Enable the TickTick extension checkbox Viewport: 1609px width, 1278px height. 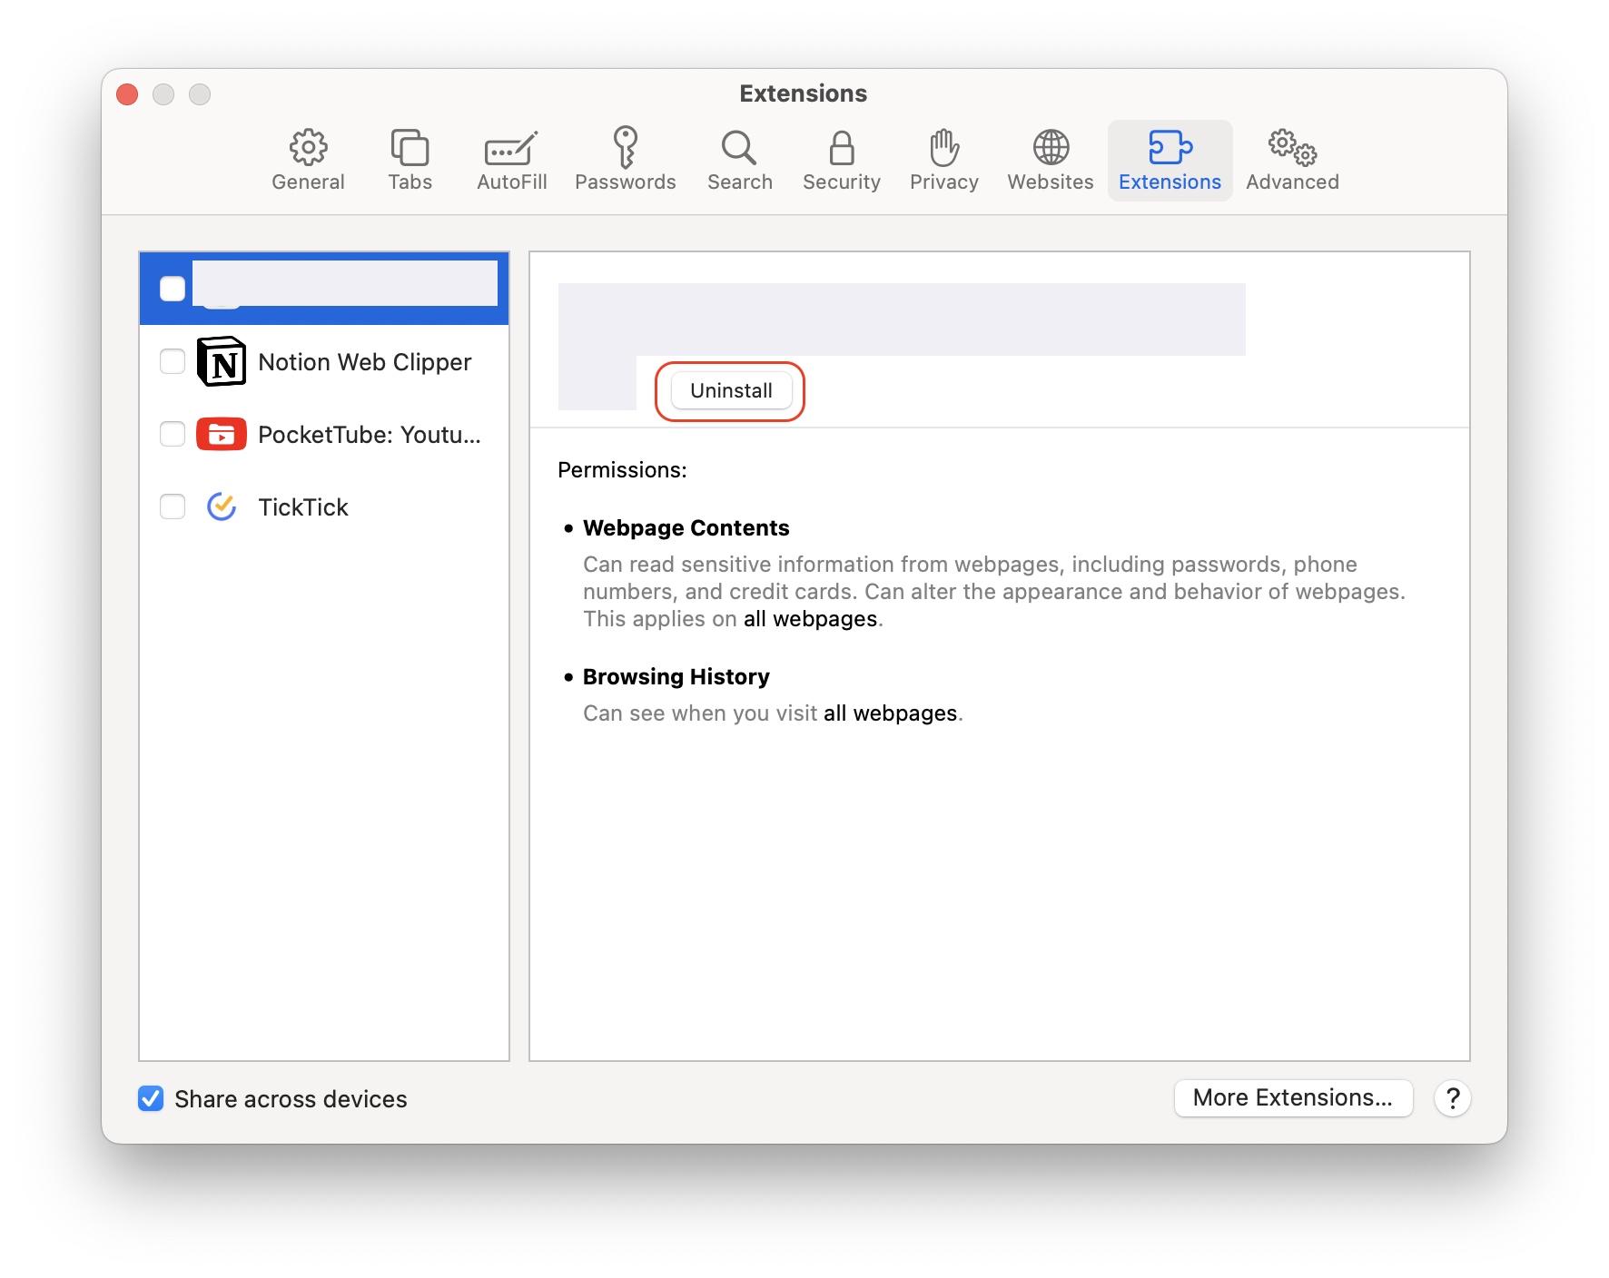(173, 506)
